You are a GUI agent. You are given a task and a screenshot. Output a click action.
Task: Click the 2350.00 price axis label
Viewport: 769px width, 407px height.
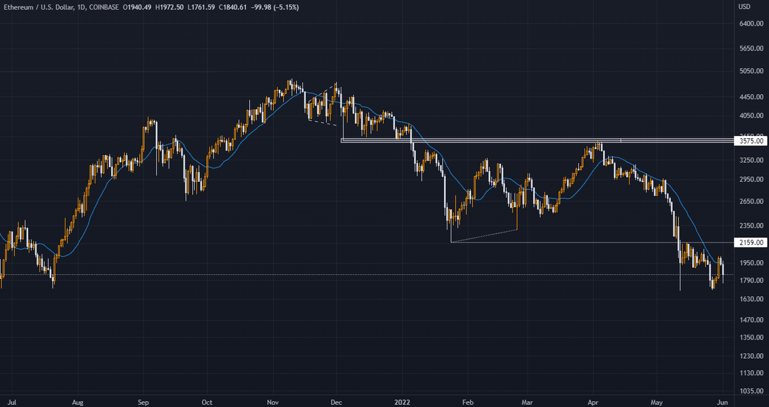point(750,226)
